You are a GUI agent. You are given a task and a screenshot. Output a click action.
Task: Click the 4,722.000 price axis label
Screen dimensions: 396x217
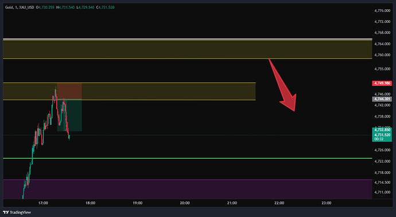[382, 161]
